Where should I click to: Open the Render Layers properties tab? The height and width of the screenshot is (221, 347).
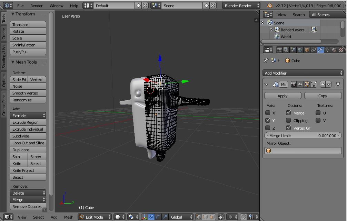coord(286,50)
